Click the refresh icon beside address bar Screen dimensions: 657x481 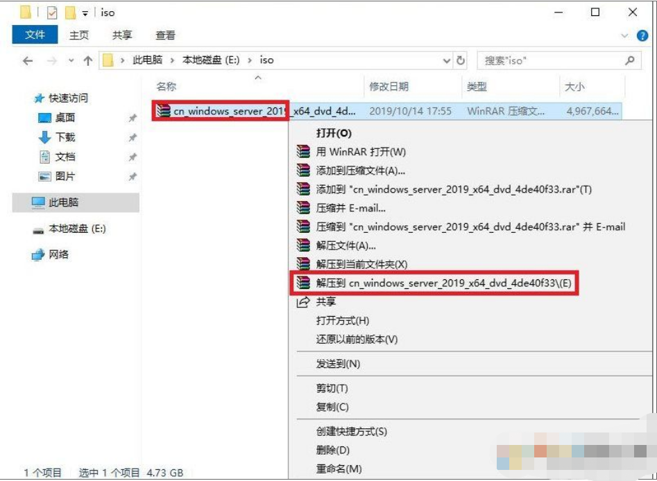pos(462,60)
